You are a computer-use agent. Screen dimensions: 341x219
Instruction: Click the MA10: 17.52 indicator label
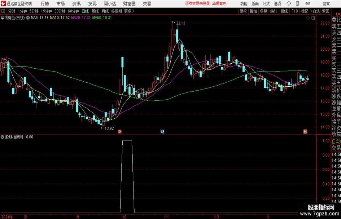click(x=60, y=18)
